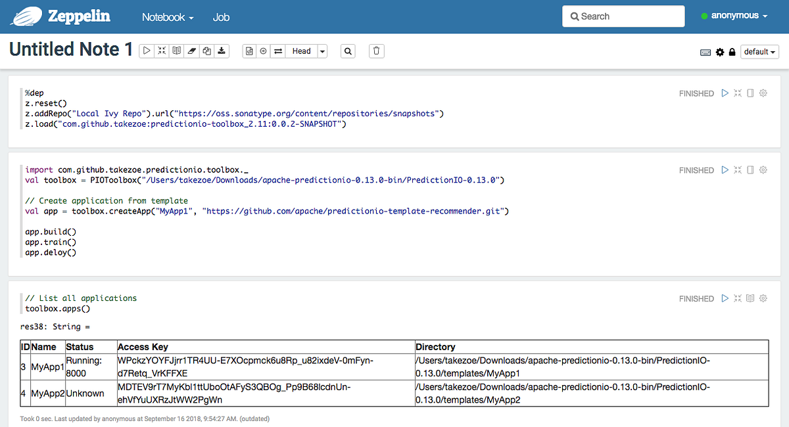Open note permissions lock icon
Screen dimensions: 789x427
pos(732,51)
